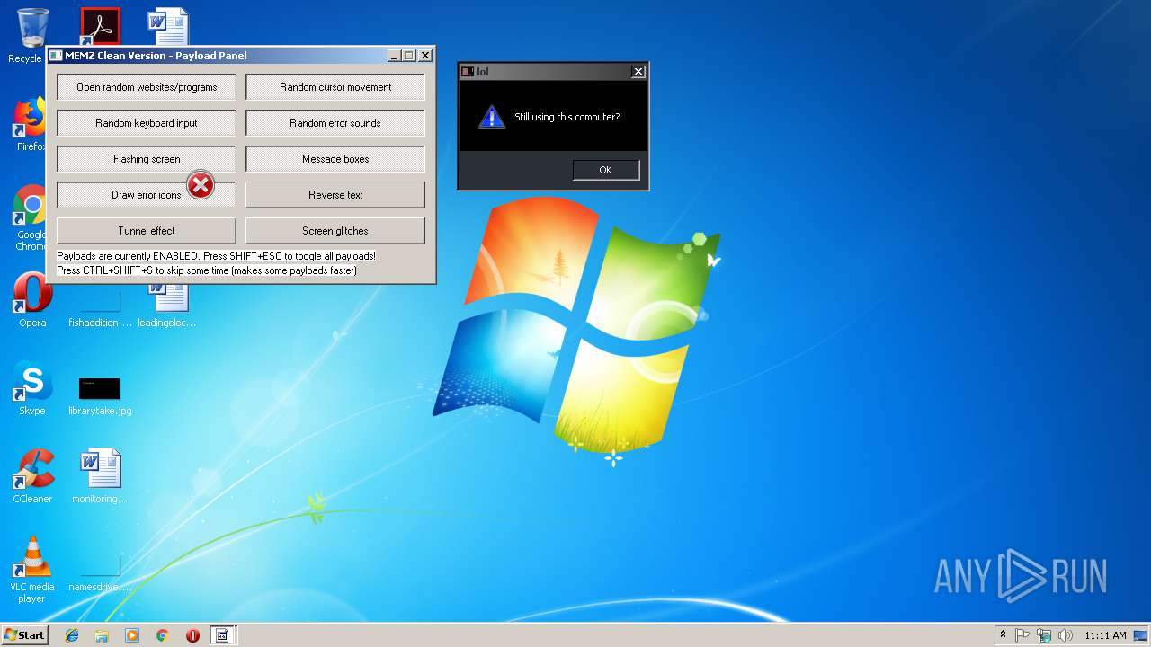The width and height of the screenshot is (1151, 647).
Task: Toggle the Message boxes payload
Action: pos(335,159)
